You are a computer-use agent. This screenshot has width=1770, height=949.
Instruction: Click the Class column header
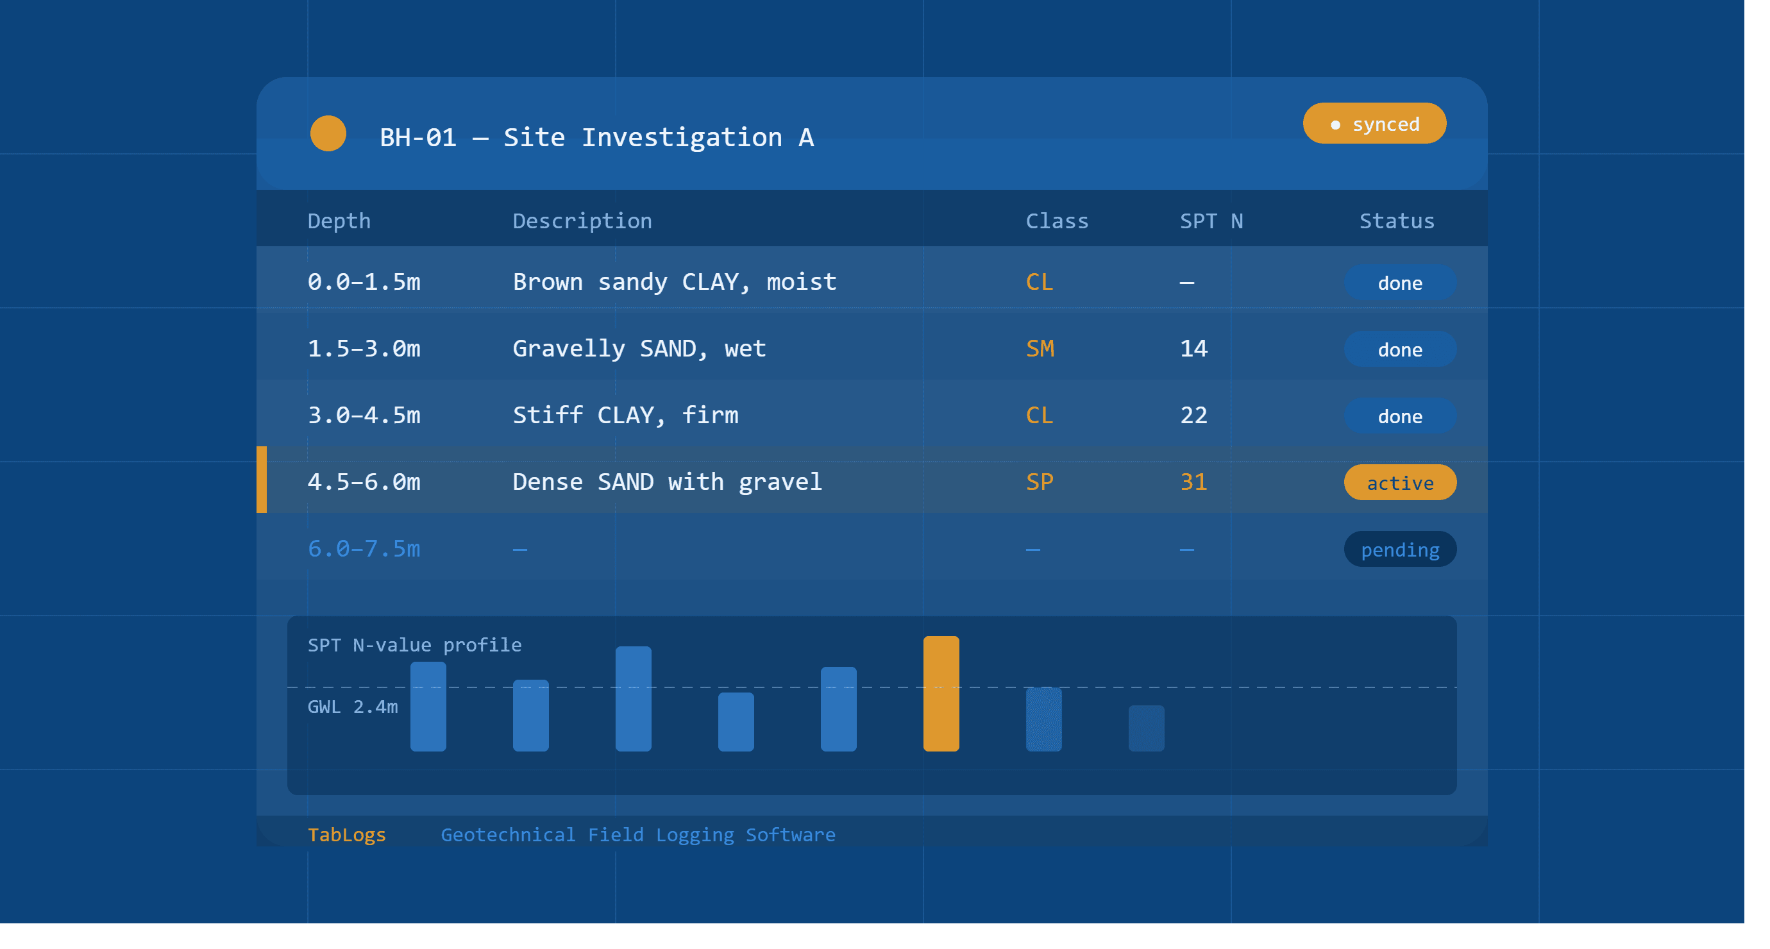coord(1057,221)
